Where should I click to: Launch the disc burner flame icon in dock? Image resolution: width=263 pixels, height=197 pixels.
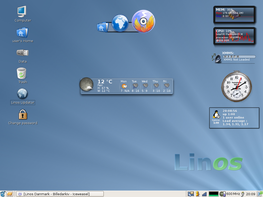point(143,22)
